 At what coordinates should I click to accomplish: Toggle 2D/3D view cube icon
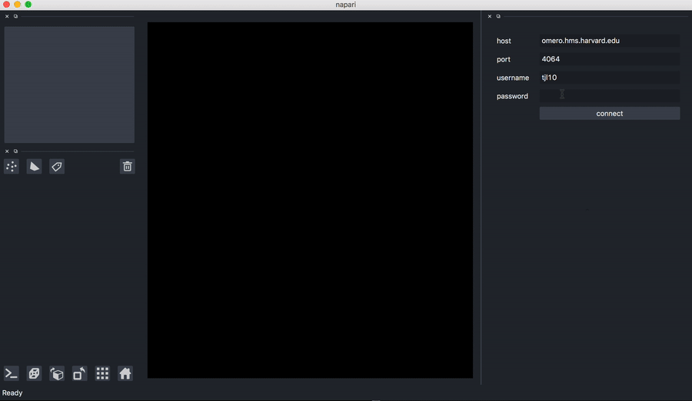pyautogui.click(x=35, y=373)
